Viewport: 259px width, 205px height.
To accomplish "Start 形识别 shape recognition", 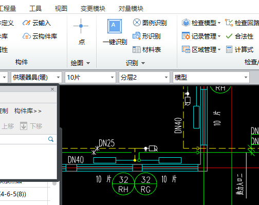I will pos(146,36).
